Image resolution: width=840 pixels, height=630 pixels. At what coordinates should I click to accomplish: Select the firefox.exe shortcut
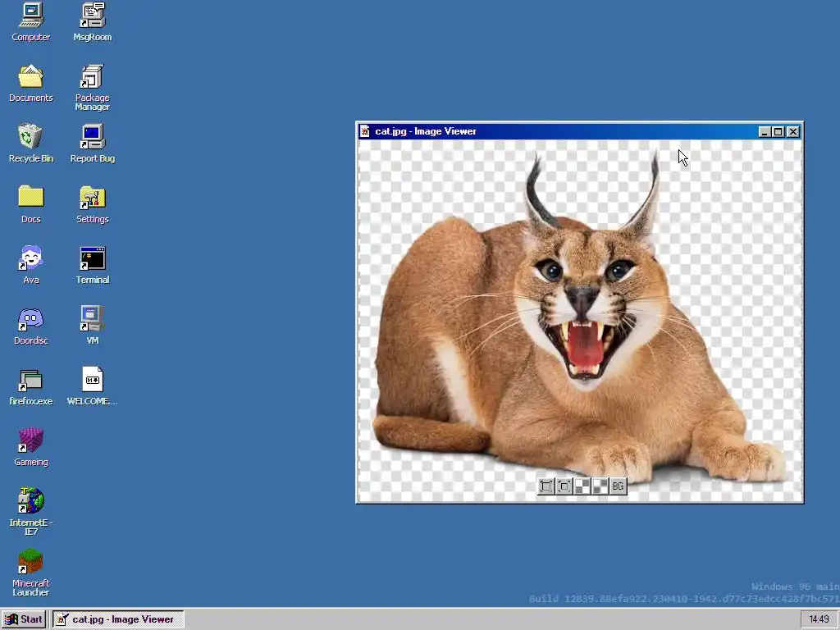(31, 386)
